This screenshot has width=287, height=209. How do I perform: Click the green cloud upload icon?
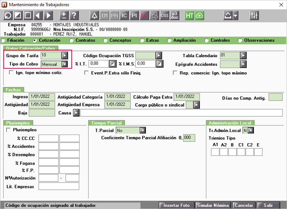click(200, 15)
